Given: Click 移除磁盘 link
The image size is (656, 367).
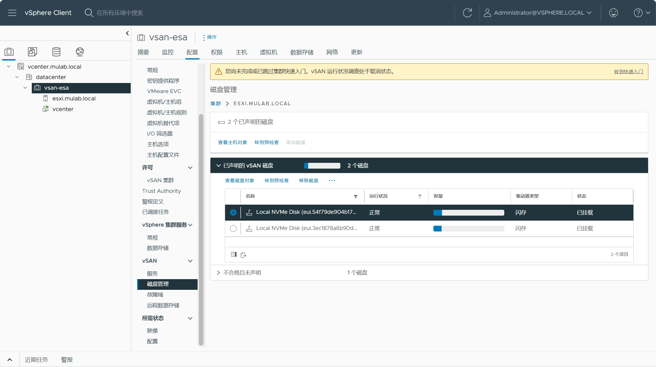Looking at the screenshot, I should point(308,181).
